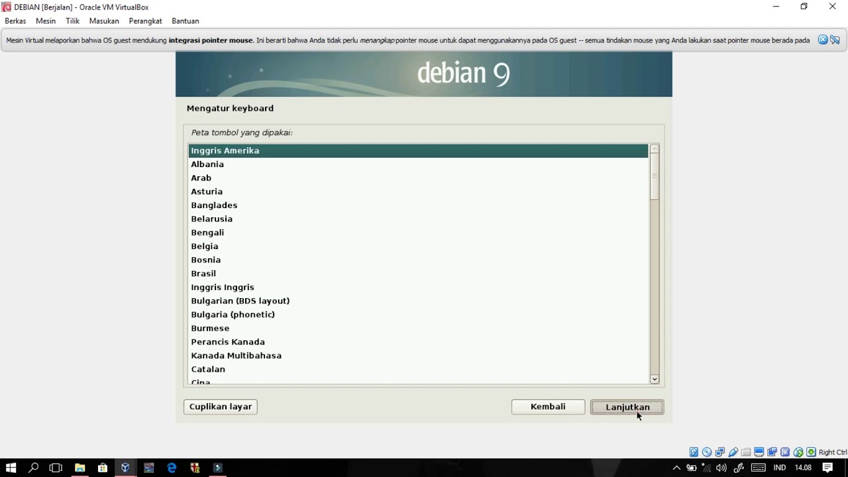Viewport: 848px width, 477px height.
Task: Select Belgia keyboard layout
Action: pyautogui.click(x=418, y=246)
